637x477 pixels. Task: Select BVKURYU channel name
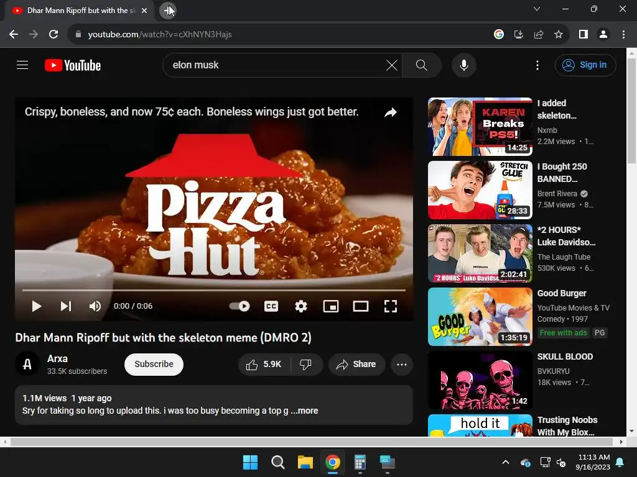pos(553,371)
